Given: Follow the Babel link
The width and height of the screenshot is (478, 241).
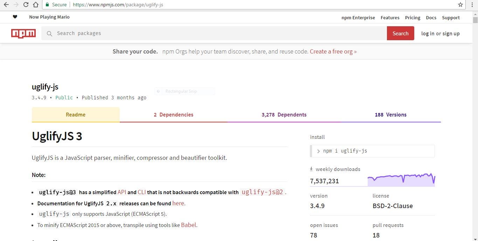Looking at the screenshot, I should (x=188, y=225).
